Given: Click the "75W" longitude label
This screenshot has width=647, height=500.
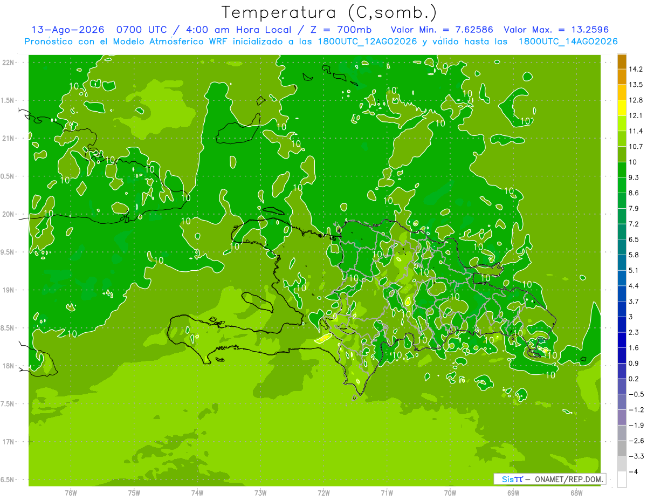Looking at the screenshot, I should (x=134, y=493).
